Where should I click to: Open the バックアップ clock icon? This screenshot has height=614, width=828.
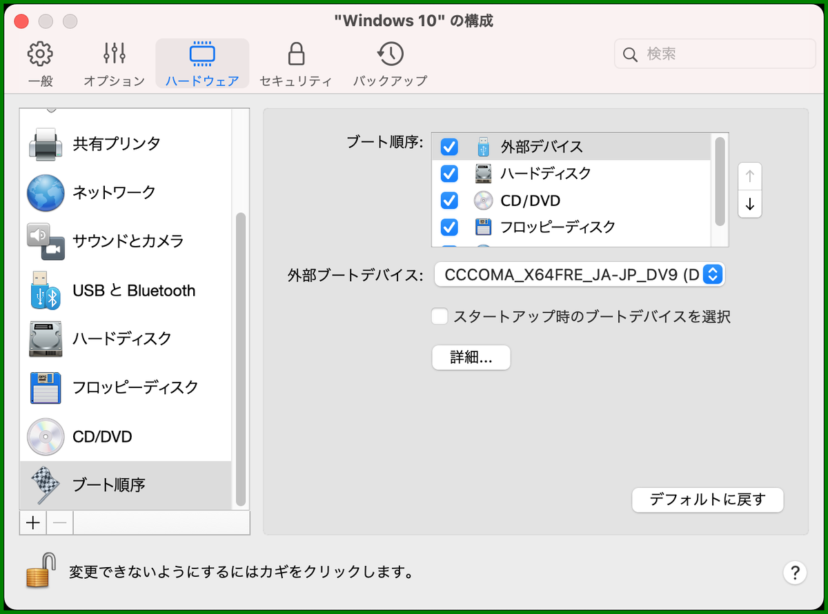click(x=391, y=54)
